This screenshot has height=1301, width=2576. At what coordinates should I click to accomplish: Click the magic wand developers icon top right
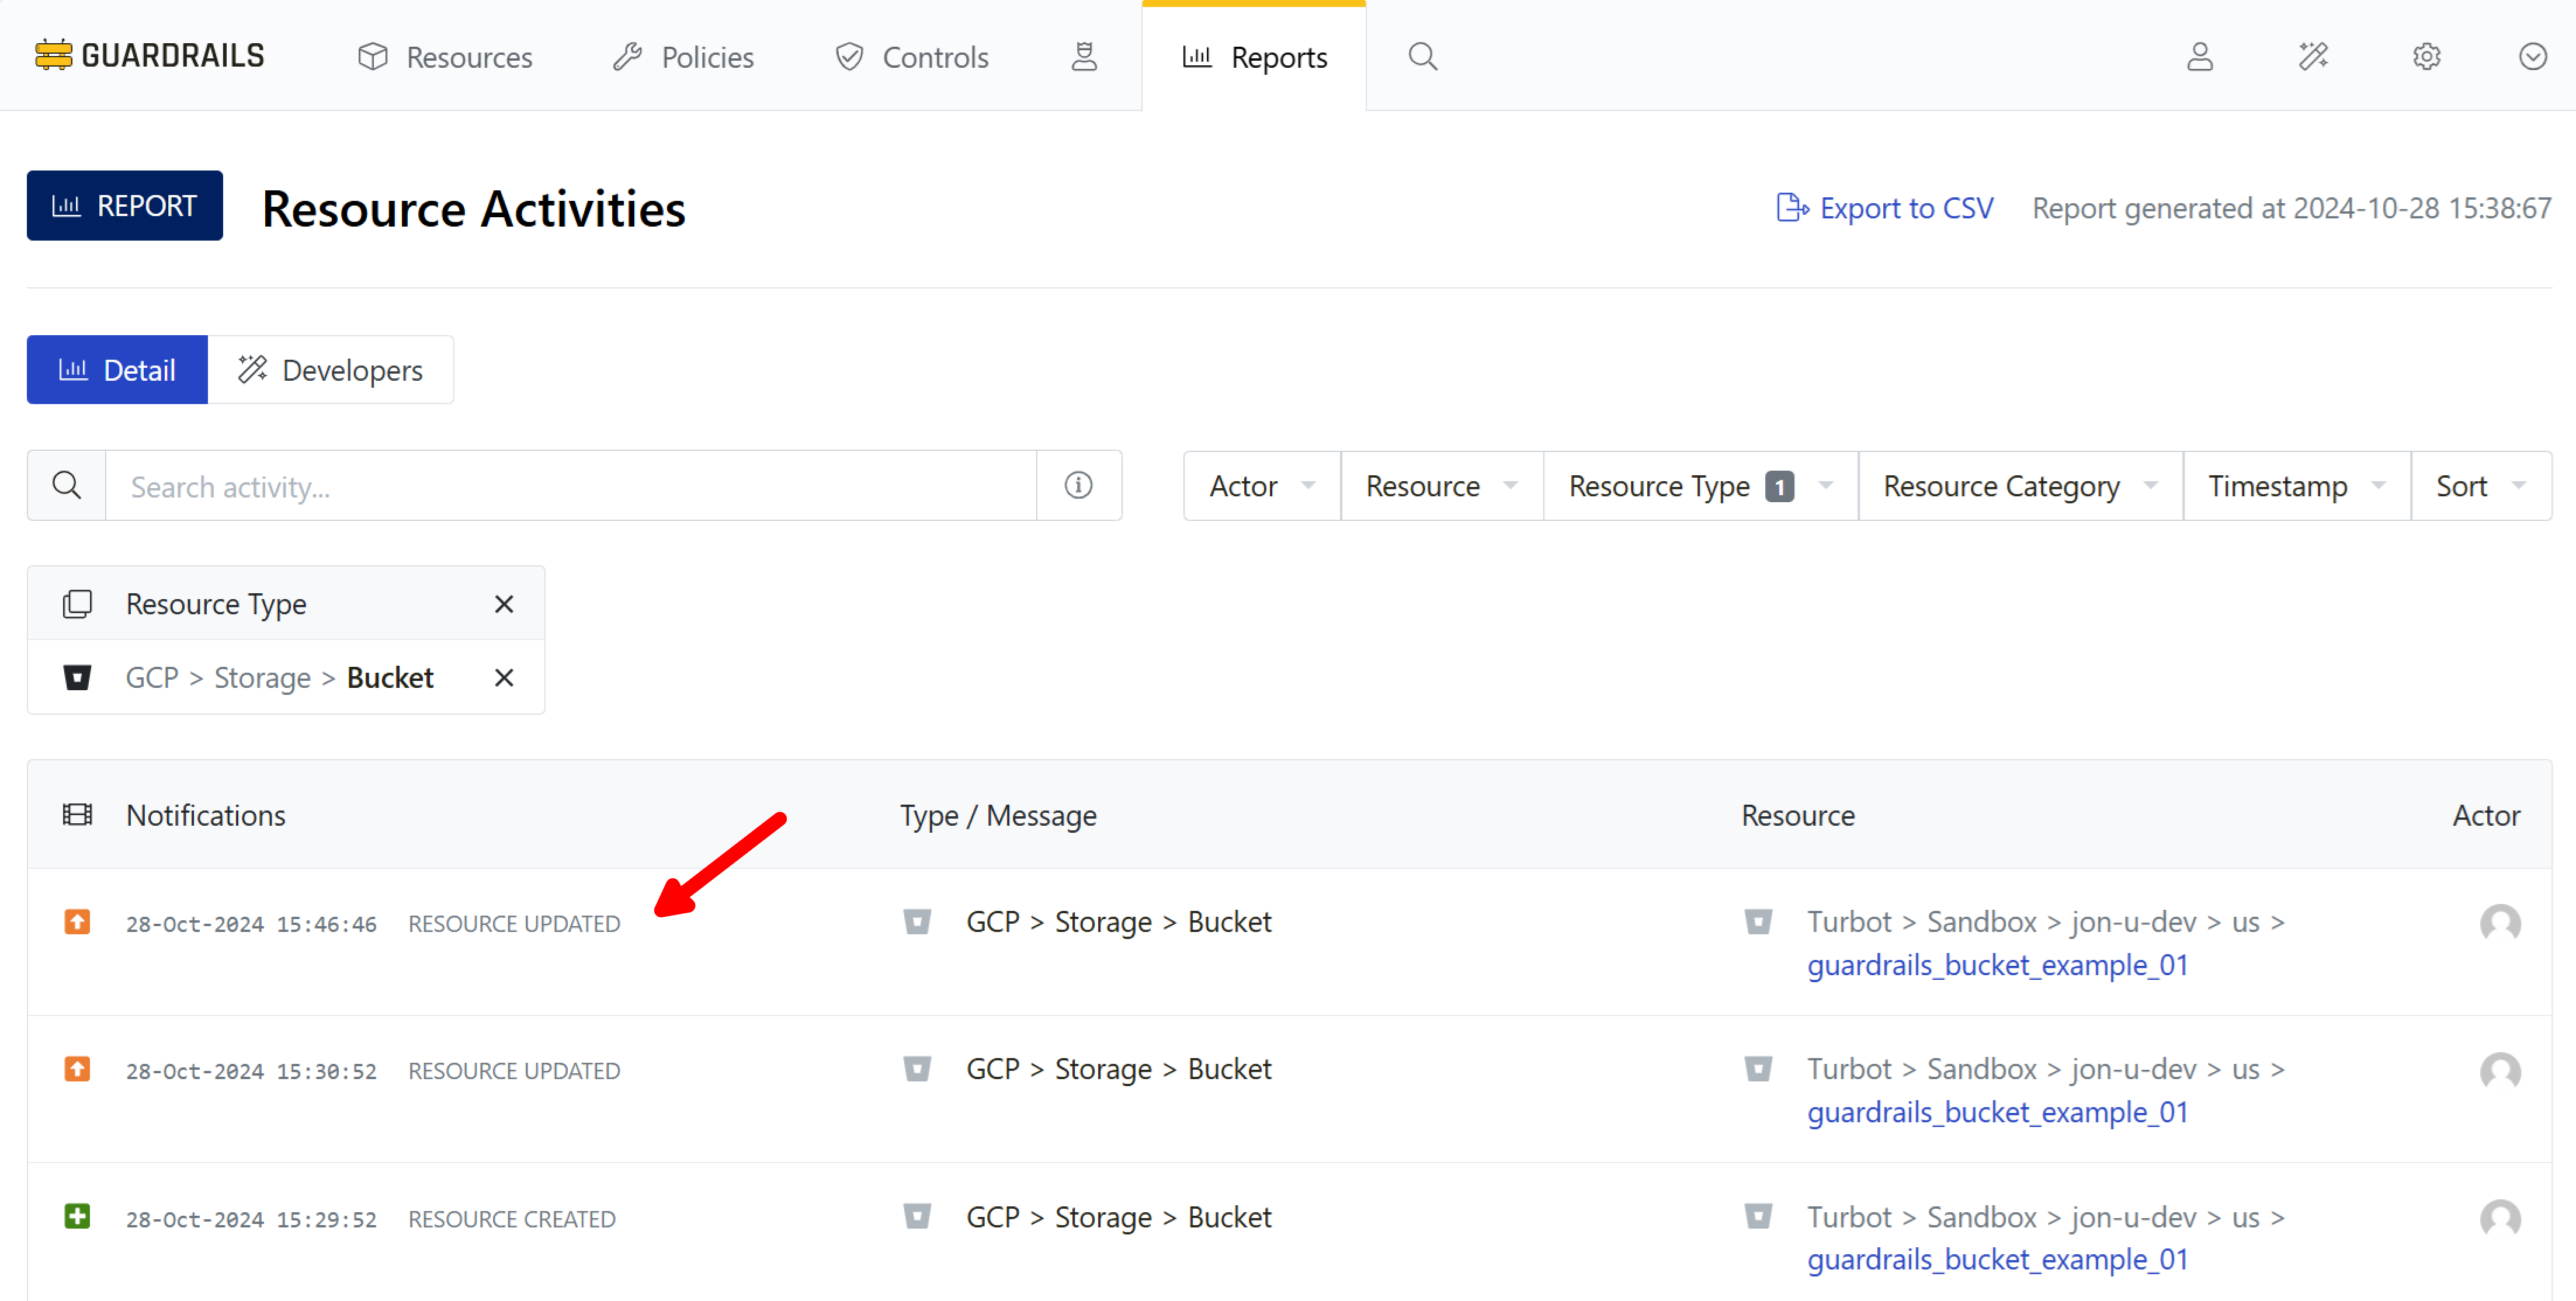(x=2313, y=57)
